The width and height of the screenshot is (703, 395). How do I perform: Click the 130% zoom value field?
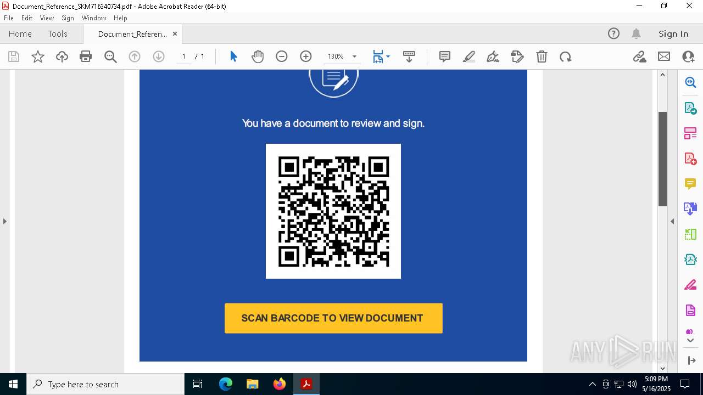click(x=336, y=57)
